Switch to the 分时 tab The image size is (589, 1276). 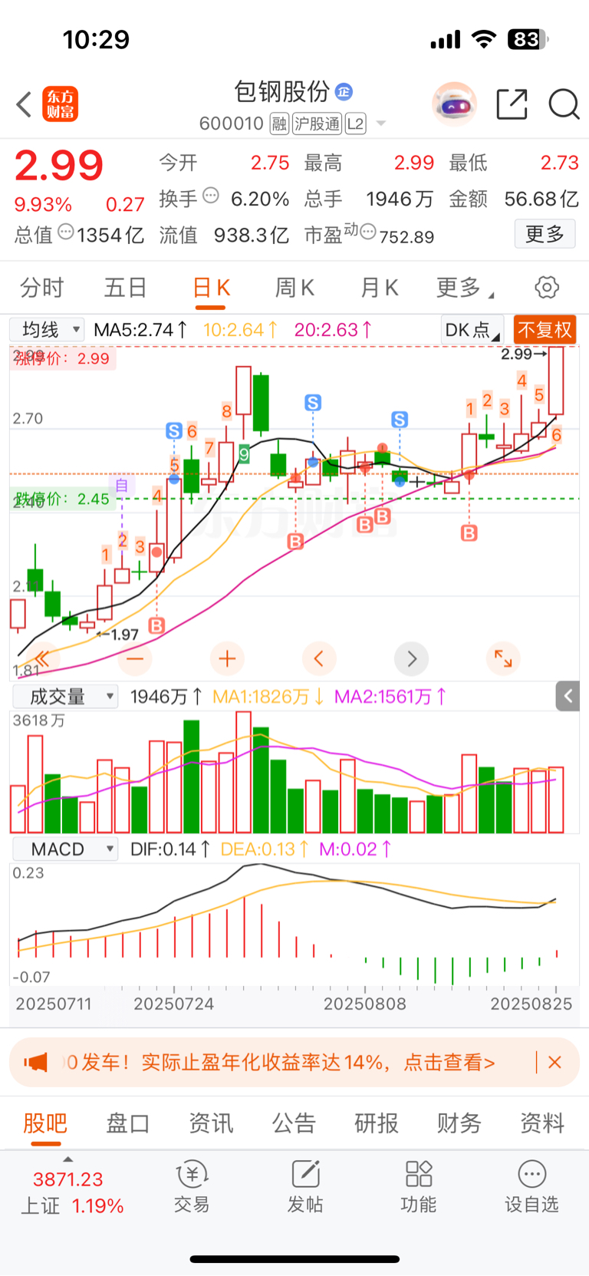(x=41, y=288)
